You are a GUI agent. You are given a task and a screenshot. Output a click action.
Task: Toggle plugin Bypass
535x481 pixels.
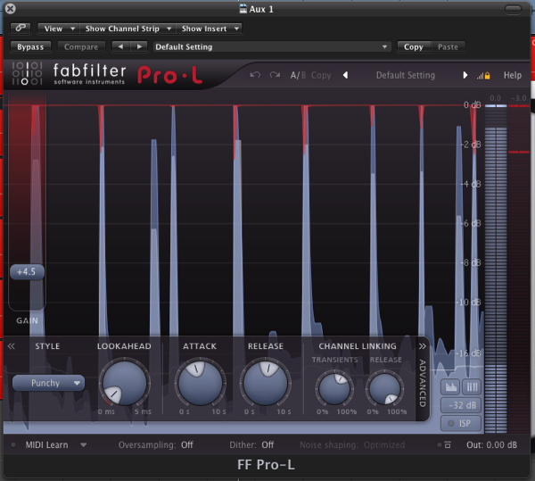30,46
